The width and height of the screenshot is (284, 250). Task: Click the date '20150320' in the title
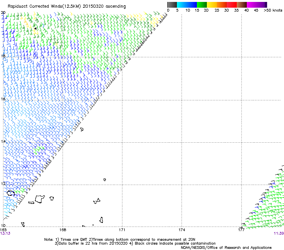point(93,6)
